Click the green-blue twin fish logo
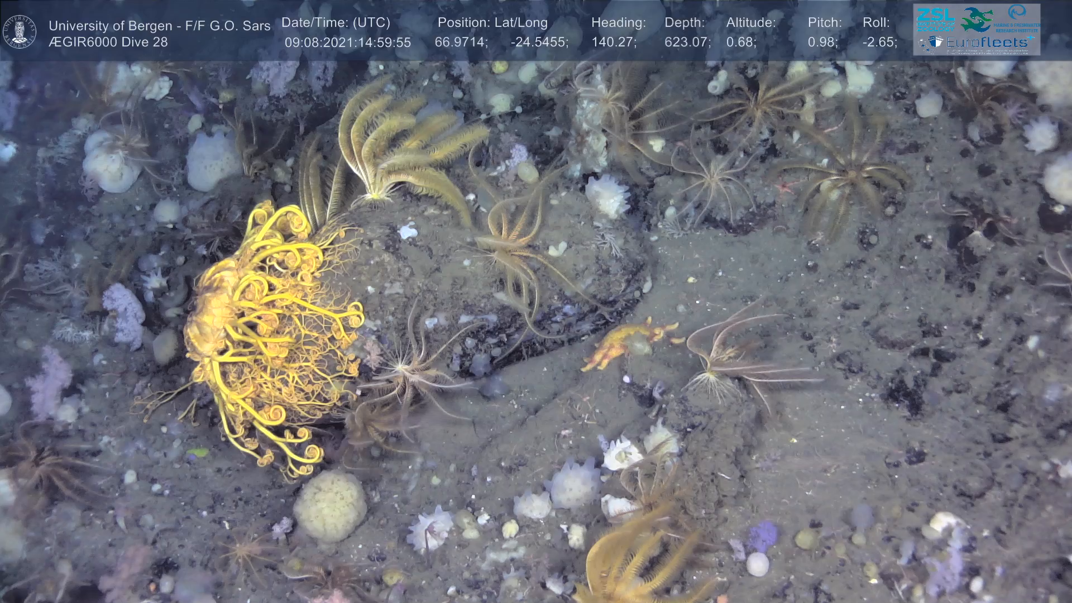The image size is (1072, 603). (x=977, y=19)
